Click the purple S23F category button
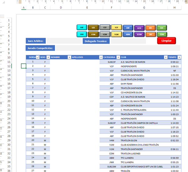The height and width of the screenshot is (172, 188). pos(139,28)
